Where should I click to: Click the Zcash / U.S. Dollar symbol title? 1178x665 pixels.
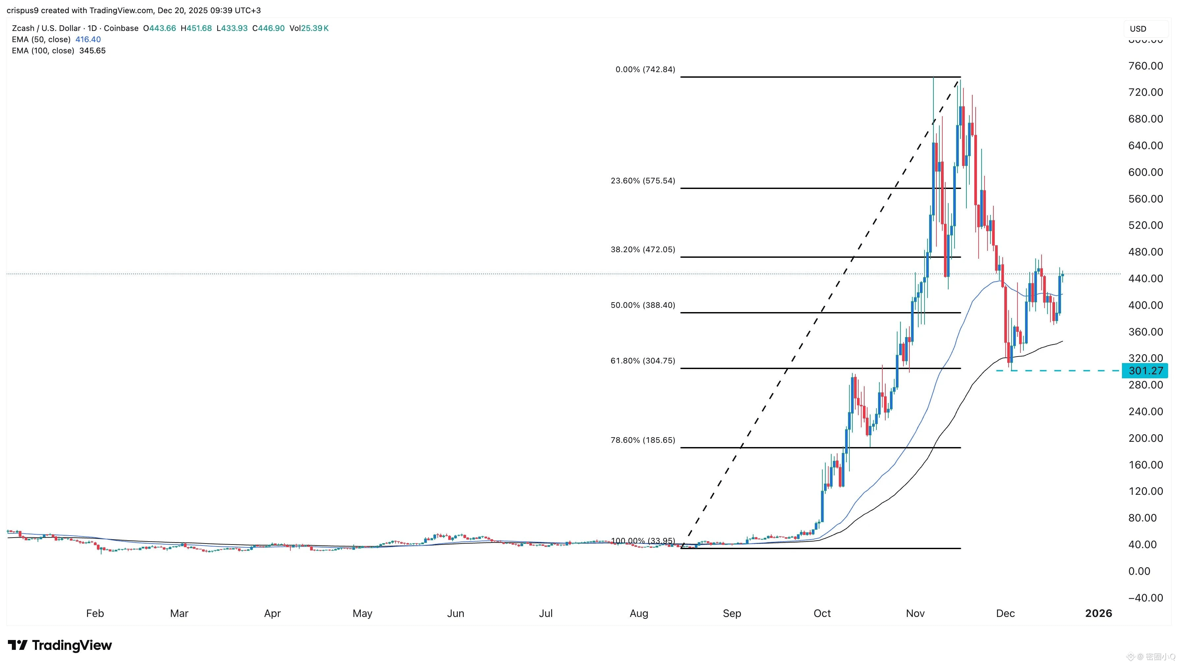(x=46, y=28)
